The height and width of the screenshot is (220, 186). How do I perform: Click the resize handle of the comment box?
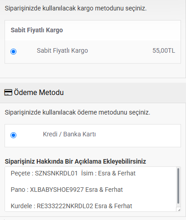[x=179, y=210]
